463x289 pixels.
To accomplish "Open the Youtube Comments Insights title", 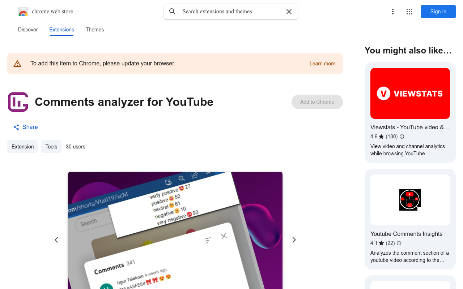I will click(x=407, y=234).
